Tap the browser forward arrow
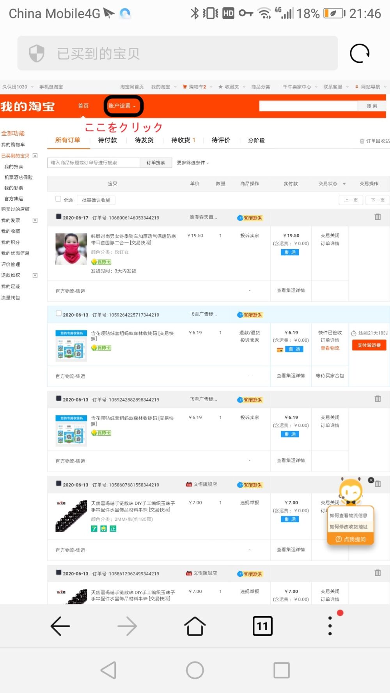This screenshot has width=390, height=693. click(127, 626)
